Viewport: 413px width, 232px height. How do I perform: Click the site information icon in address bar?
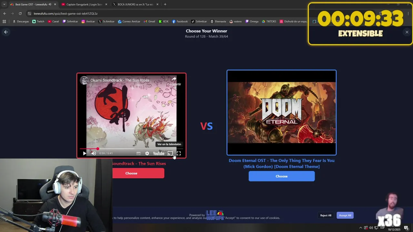[29, 14]
